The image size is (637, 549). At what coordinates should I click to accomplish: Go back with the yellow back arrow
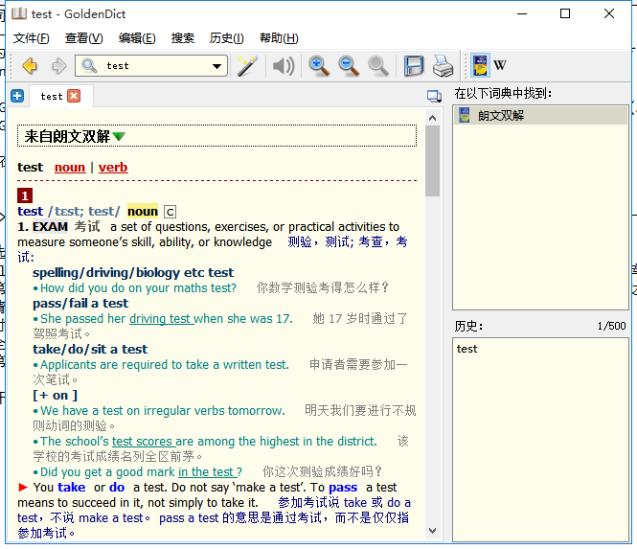click(30, 66)
